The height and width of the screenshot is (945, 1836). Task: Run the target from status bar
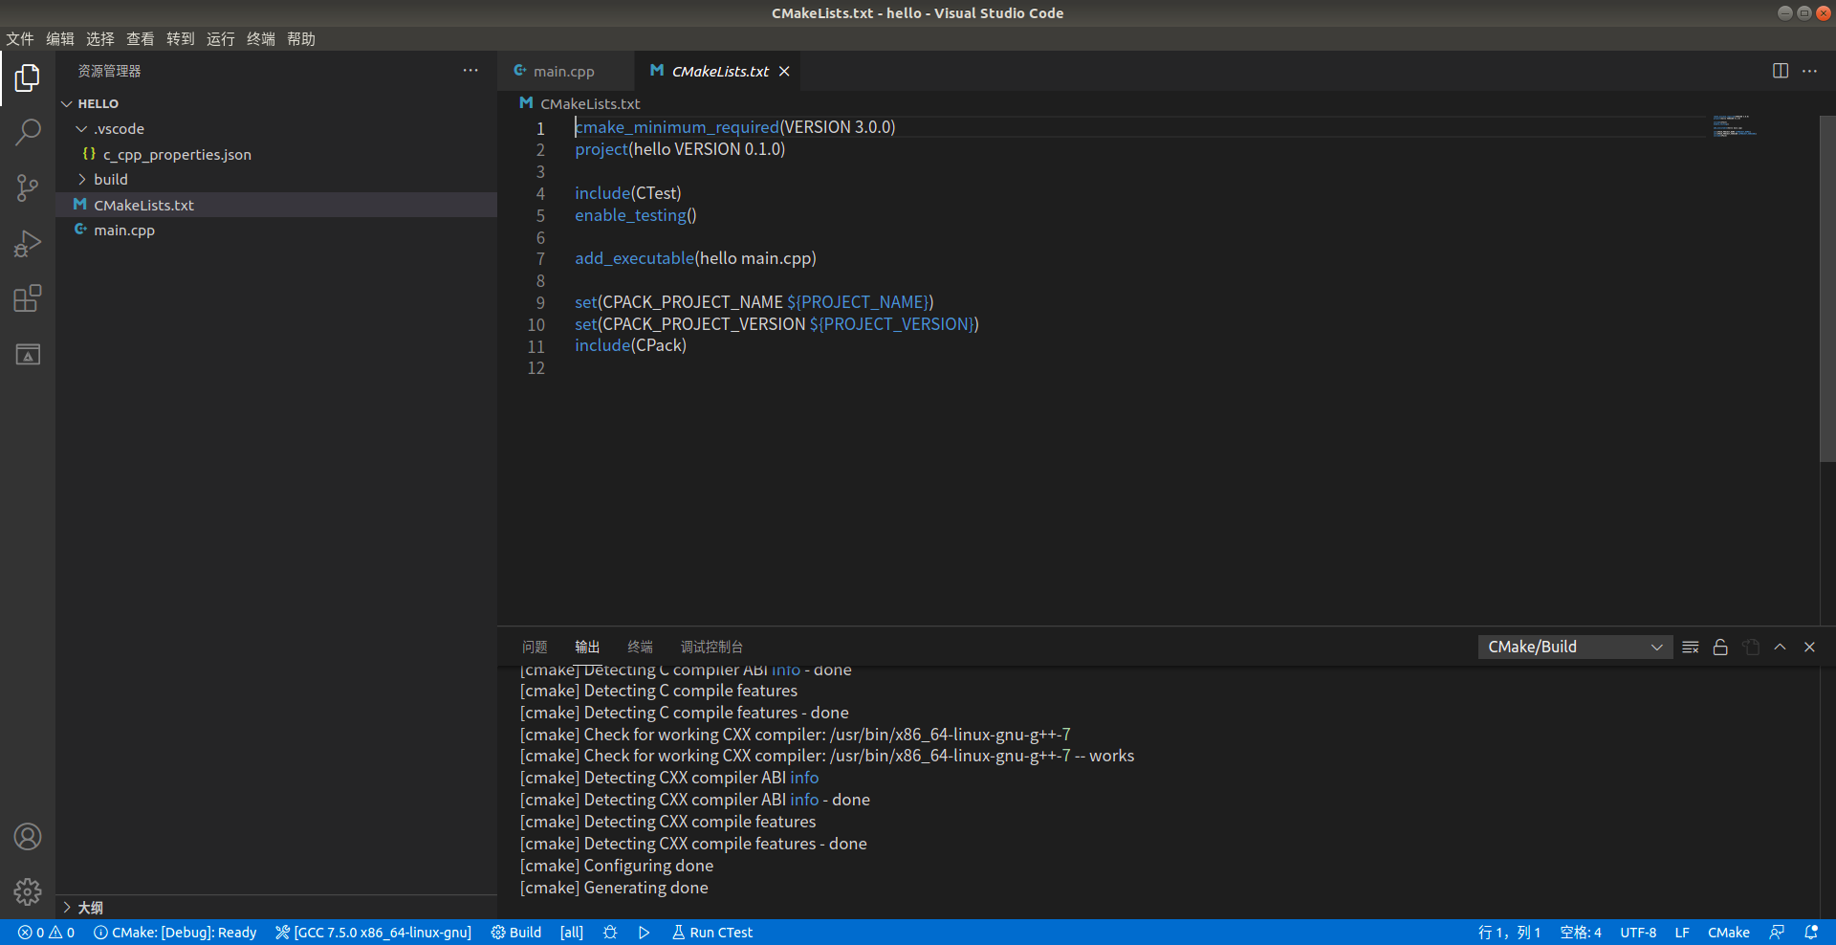(644, 933)
